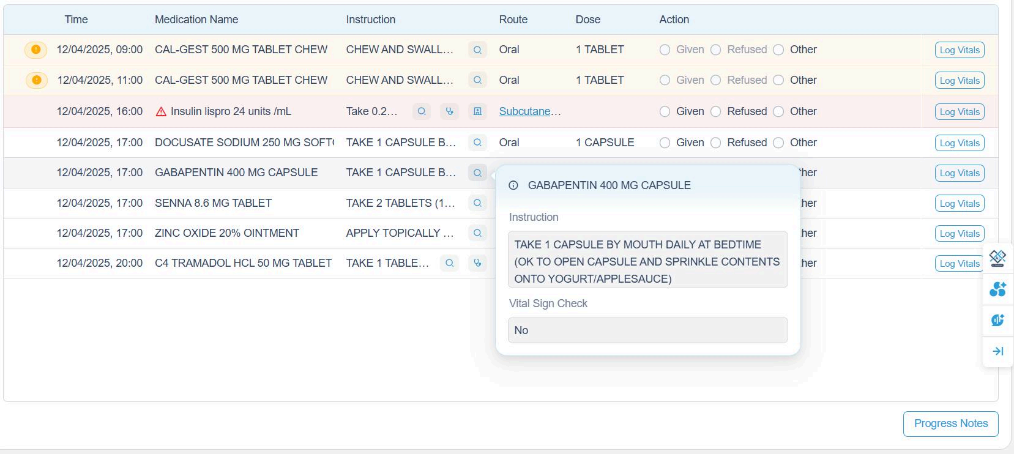Click the Vital Sign Check field

pyautogui.click(x=647, y=330)
